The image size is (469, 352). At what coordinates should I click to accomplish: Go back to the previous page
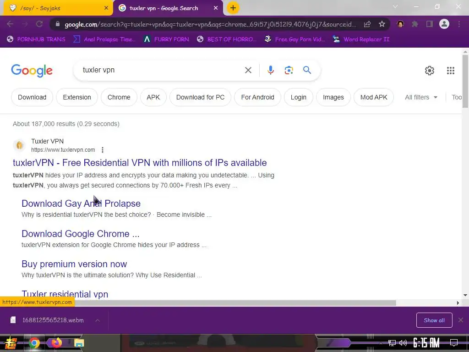click(10, 24)
